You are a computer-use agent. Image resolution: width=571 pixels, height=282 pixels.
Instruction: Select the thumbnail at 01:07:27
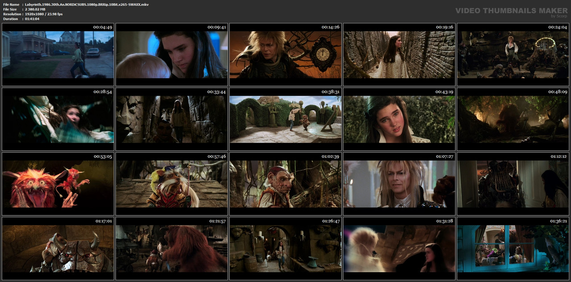click(x=399, y=184)
